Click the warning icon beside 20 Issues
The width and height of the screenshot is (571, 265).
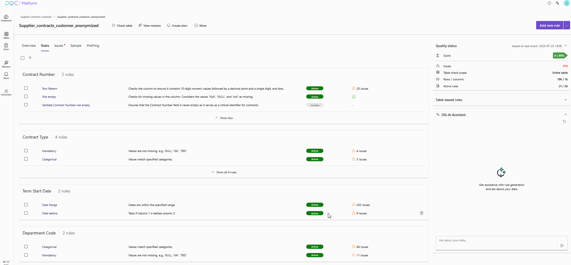354,88
